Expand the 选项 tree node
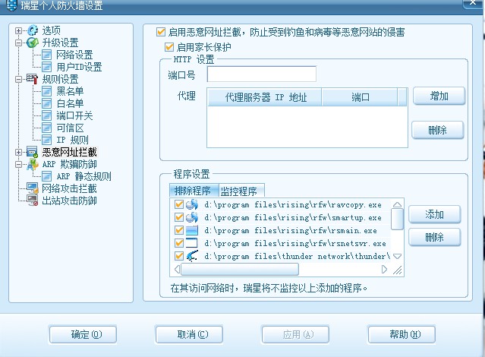485x357 pixels. (18, 30)
